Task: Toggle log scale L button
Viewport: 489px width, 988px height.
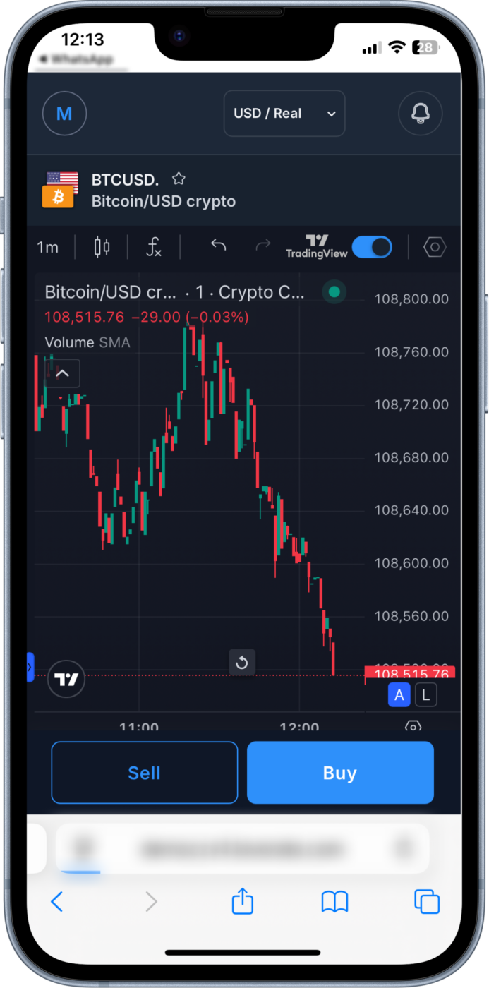Action: 425,695
